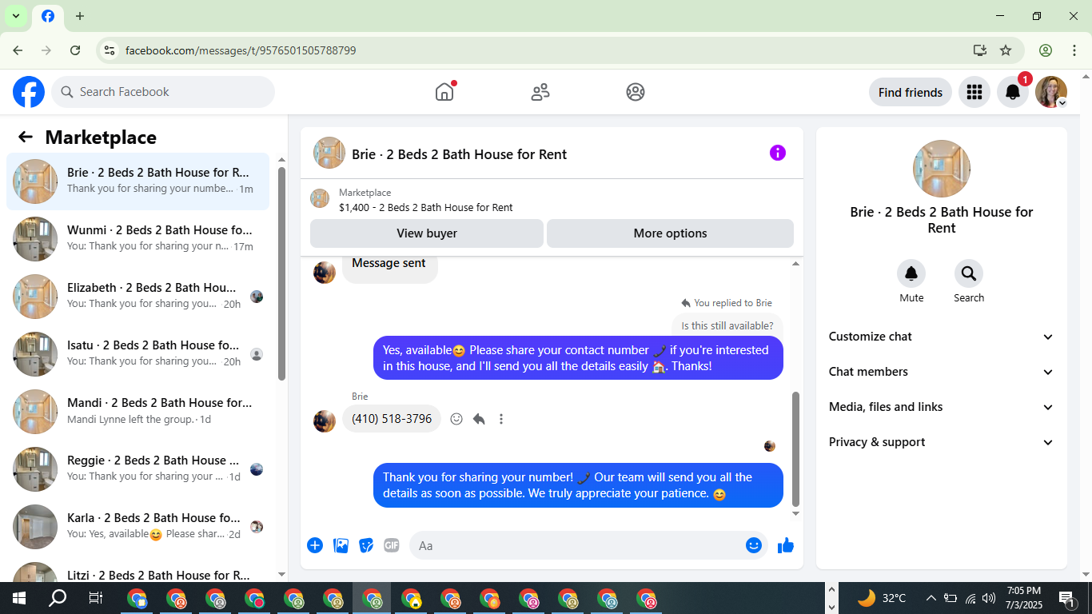Choose a sticker from the composer
Viewport: 1092px width, 614px height.
tap(366, 545)
